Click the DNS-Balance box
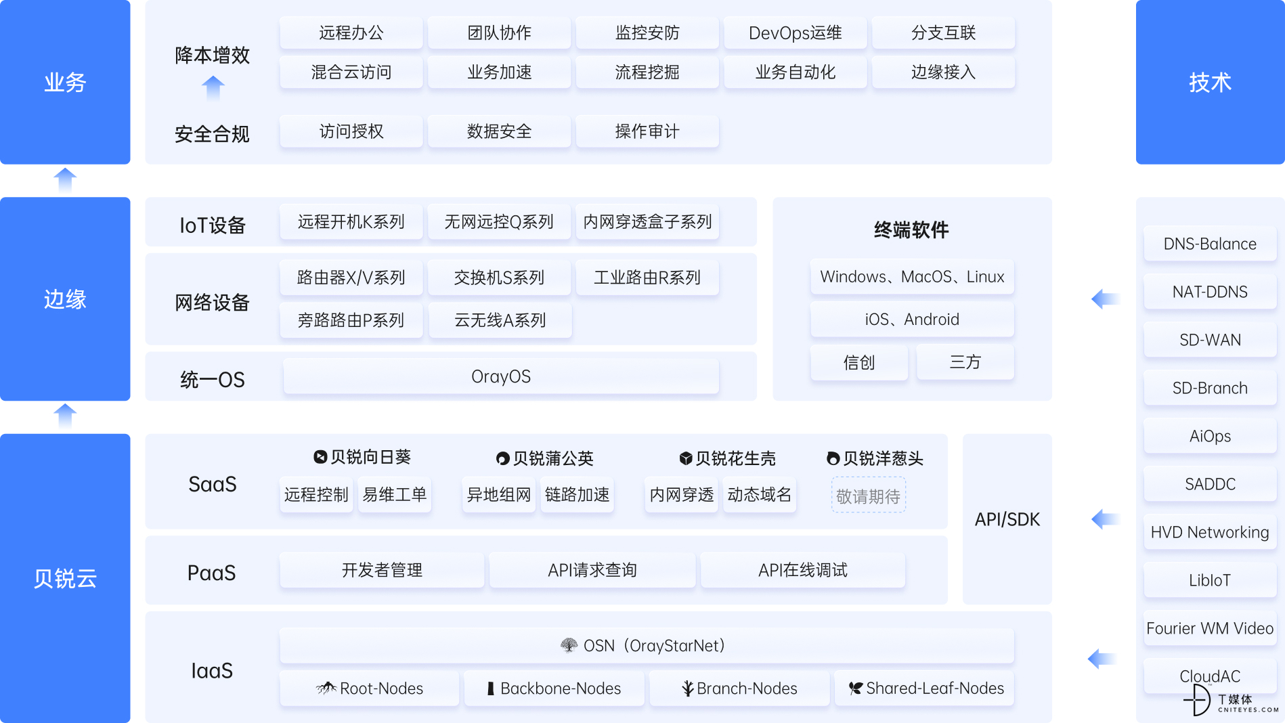1285x723 pixels. point(1211,244)
